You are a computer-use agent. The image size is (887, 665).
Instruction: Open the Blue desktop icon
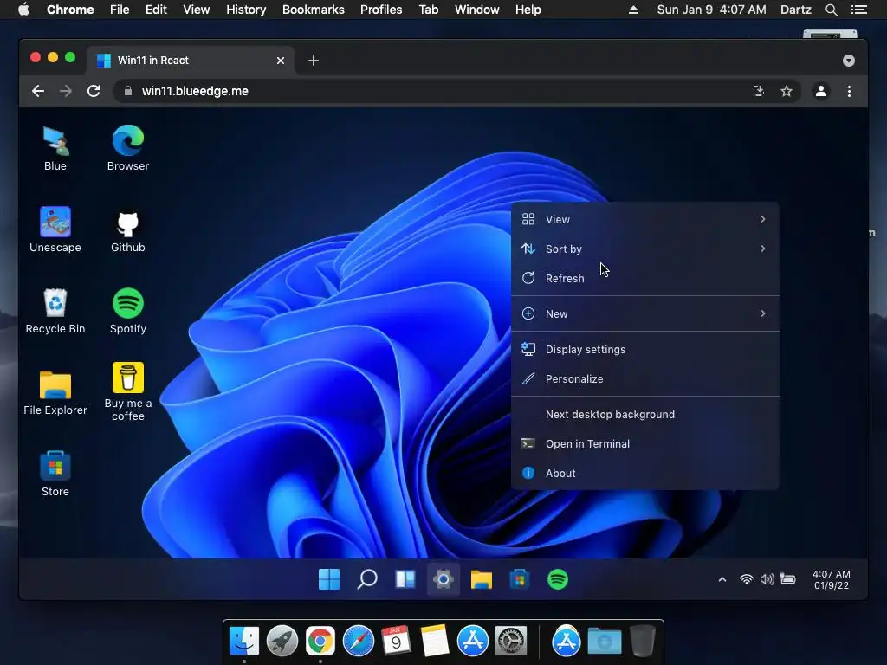[x=55, y=148]
